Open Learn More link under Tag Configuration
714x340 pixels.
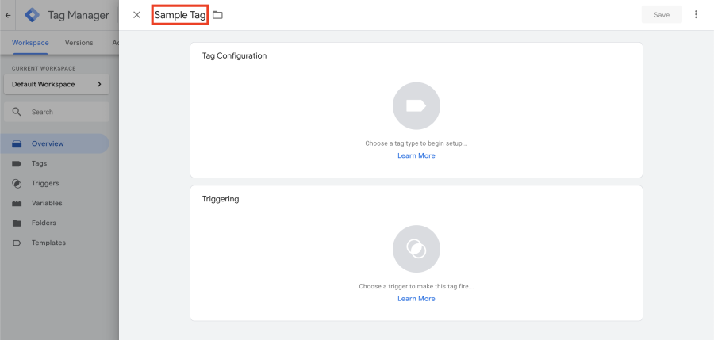click(x=416, y=155)
